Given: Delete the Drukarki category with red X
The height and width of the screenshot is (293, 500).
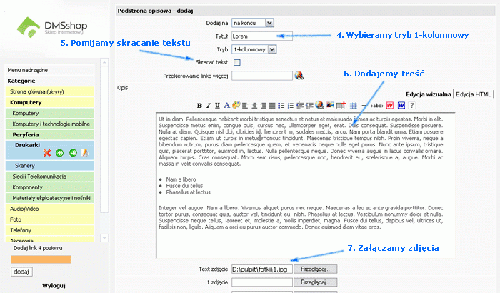Looking at the screenshot, I should (x=47, y=153).
